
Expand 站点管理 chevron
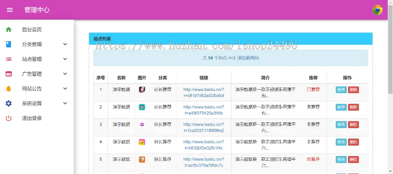[x=65, y=59]
